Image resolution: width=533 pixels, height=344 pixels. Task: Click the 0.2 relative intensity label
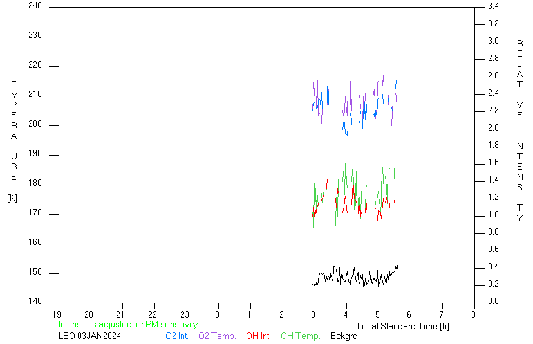(x=493, y=284)
